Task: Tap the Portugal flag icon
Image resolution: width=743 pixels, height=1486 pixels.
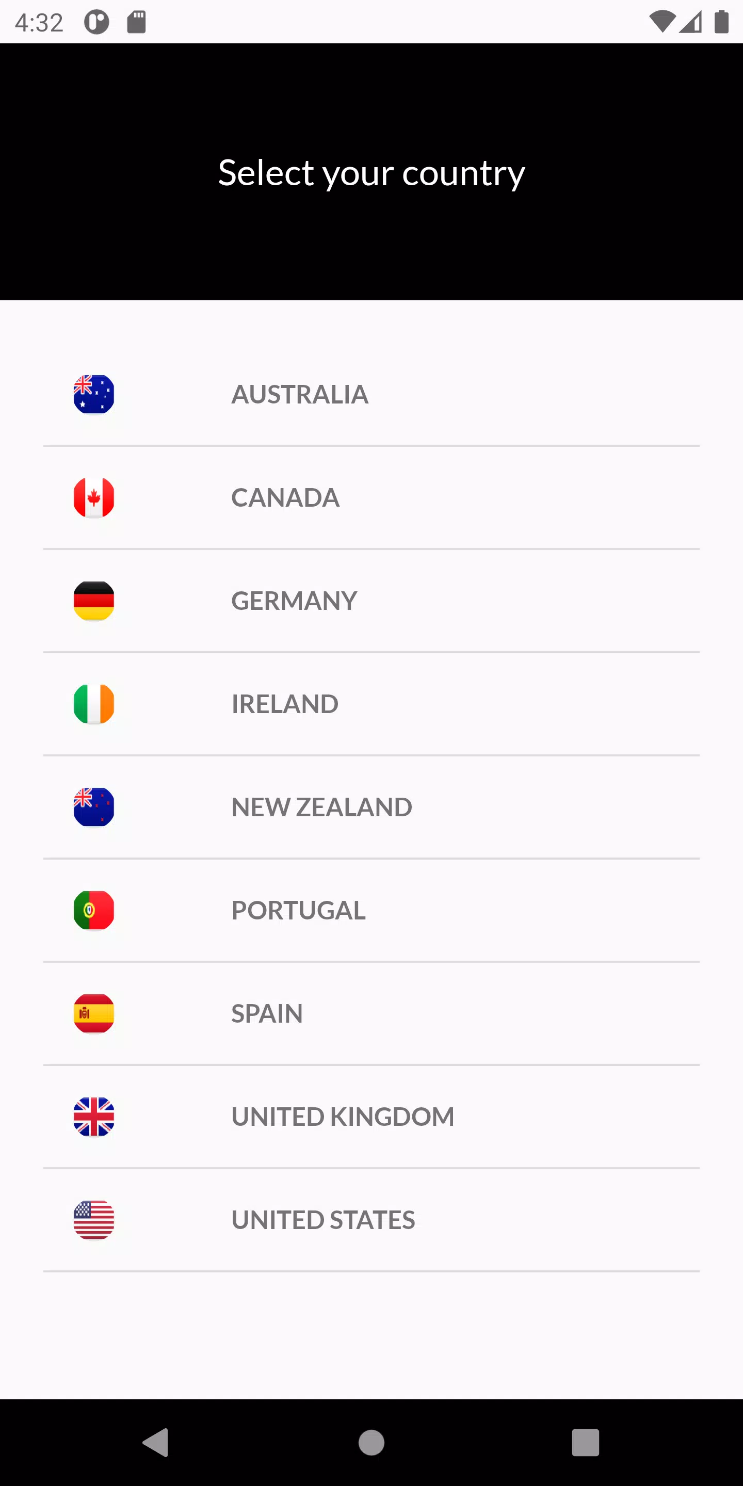Action: [x=93, y=910]
